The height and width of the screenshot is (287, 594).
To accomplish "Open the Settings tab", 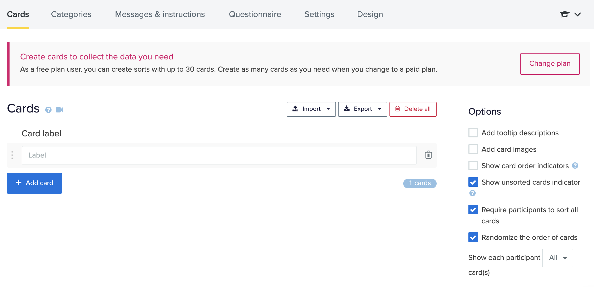I will point(319,14).
